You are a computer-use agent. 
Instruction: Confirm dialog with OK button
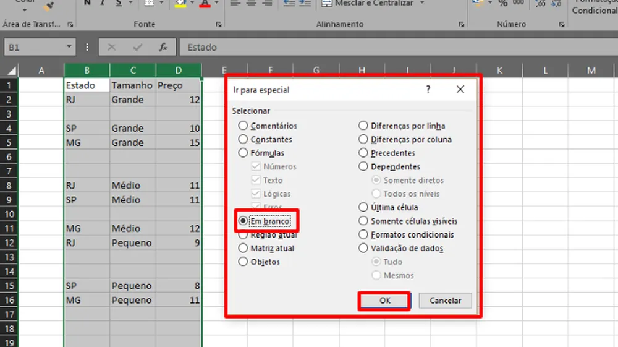pos(384,301)
